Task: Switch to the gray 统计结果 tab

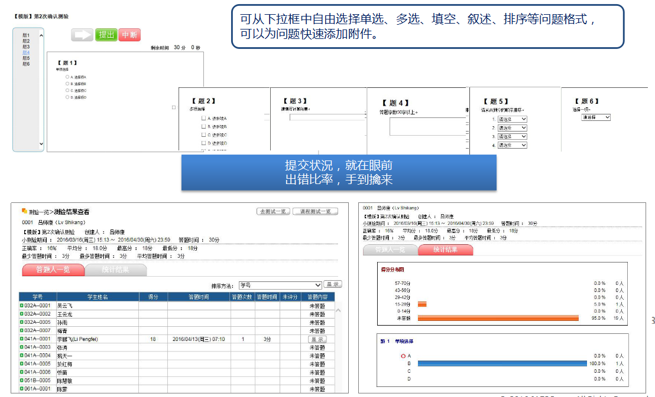Action: point(115,270)
